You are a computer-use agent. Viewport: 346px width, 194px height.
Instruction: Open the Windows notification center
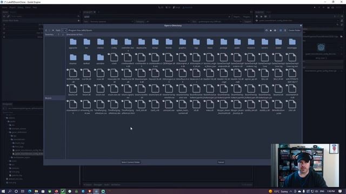(x=340, y=191)
